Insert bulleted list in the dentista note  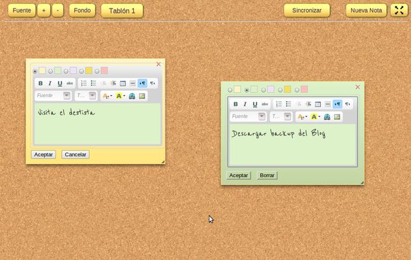click(x=93, y=83)
